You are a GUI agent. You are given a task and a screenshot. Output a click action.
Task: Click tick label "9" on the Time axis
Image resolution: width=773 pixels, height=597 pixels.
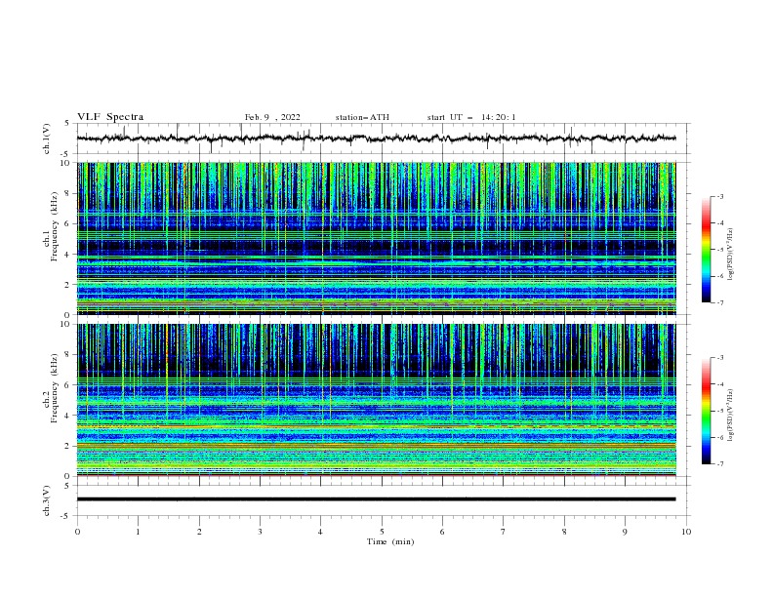coord(625,532)
